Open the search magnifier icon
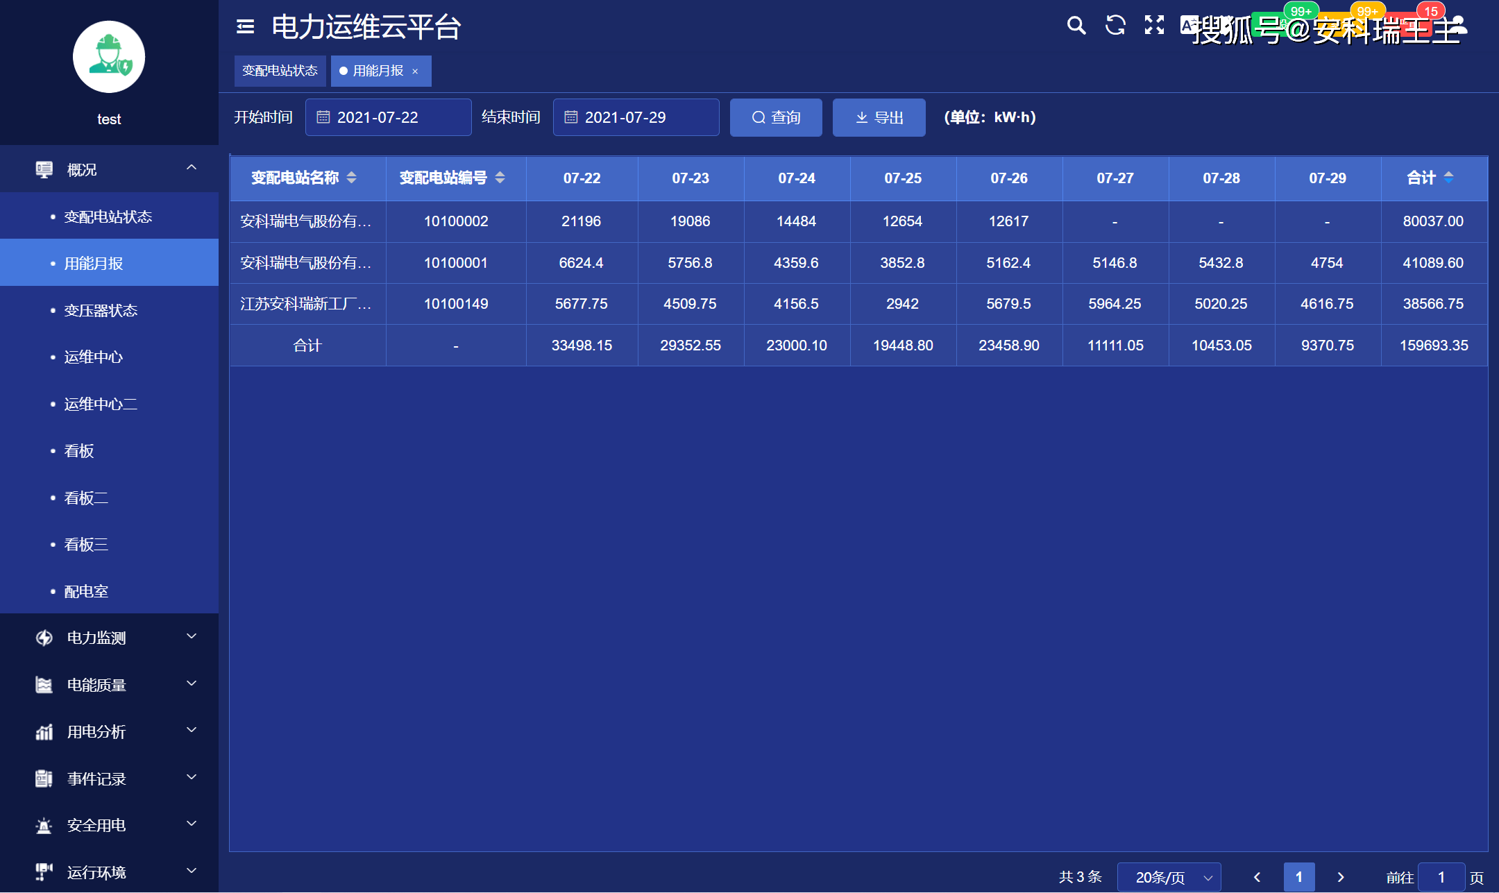 click(1076, 26)
